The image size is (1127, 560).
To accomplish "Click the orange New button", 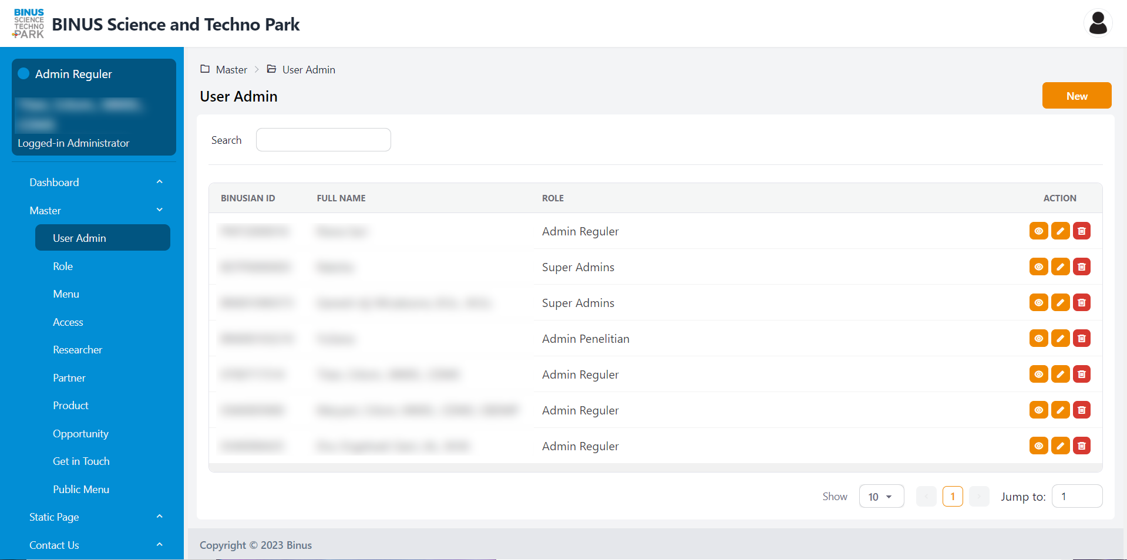I will 1076,96.
